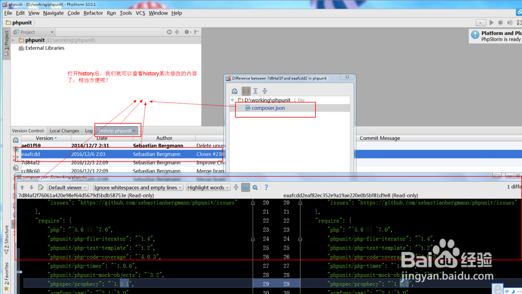Open Ignore whitespaces and empty lines dropdown
This screenshot has width=522, height=294.
tap(138, 188)
